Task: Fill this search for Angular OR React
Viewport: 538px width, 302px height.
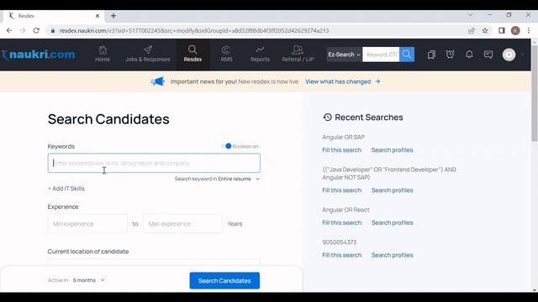Action: click(342, 222)
